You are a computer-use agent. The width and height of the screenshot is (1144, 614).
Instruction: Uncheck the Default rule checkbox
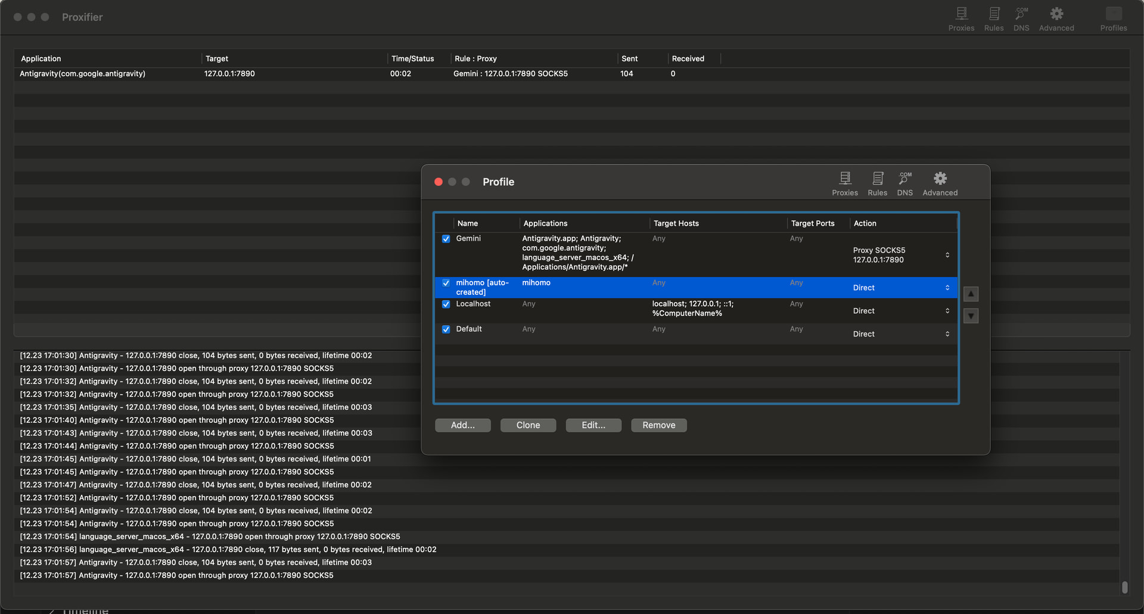(446, 329)
